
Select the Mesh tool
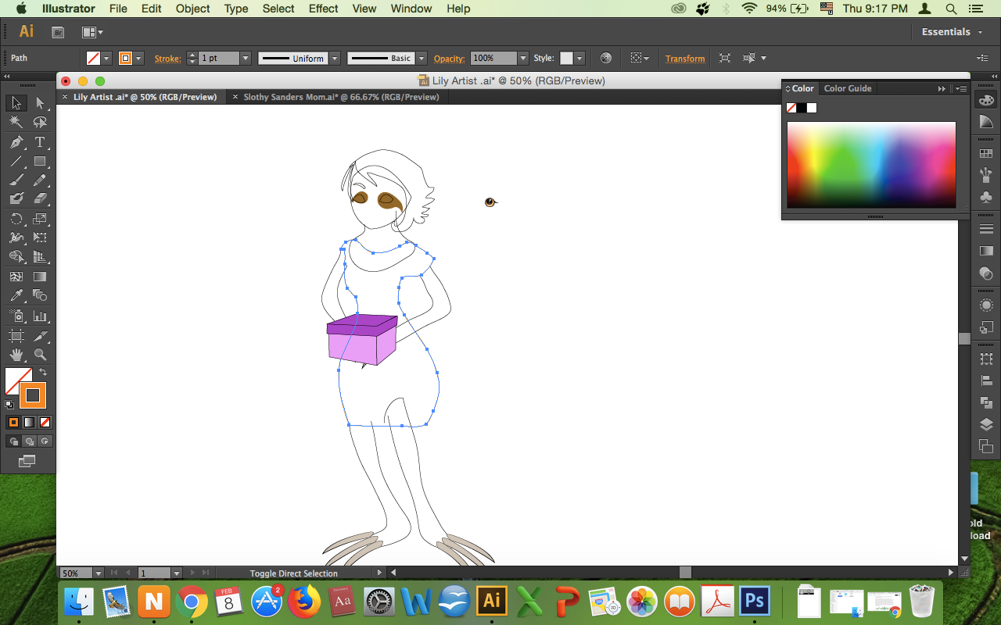[16, 277]
